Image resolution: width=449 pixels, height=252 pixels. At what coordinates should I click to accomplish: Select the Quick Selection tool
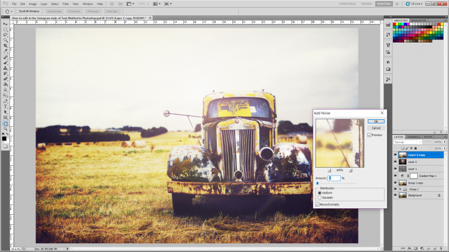click(5, 40)
